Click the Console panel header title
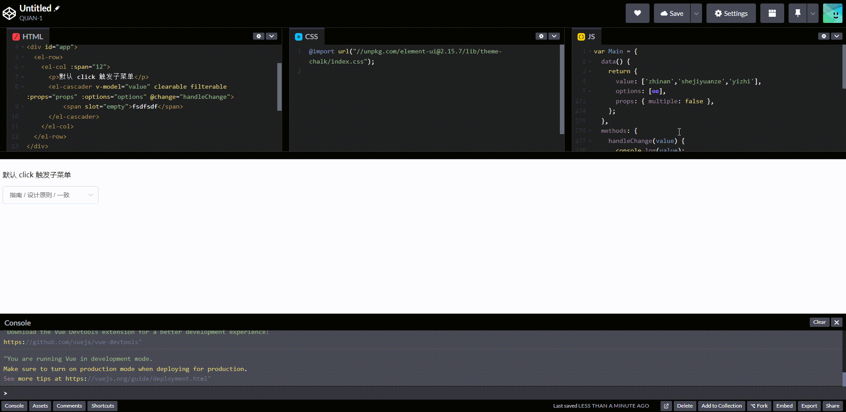The height and width of the screenshot is (412, 846). pyautogui.click(x=18, y=323)
